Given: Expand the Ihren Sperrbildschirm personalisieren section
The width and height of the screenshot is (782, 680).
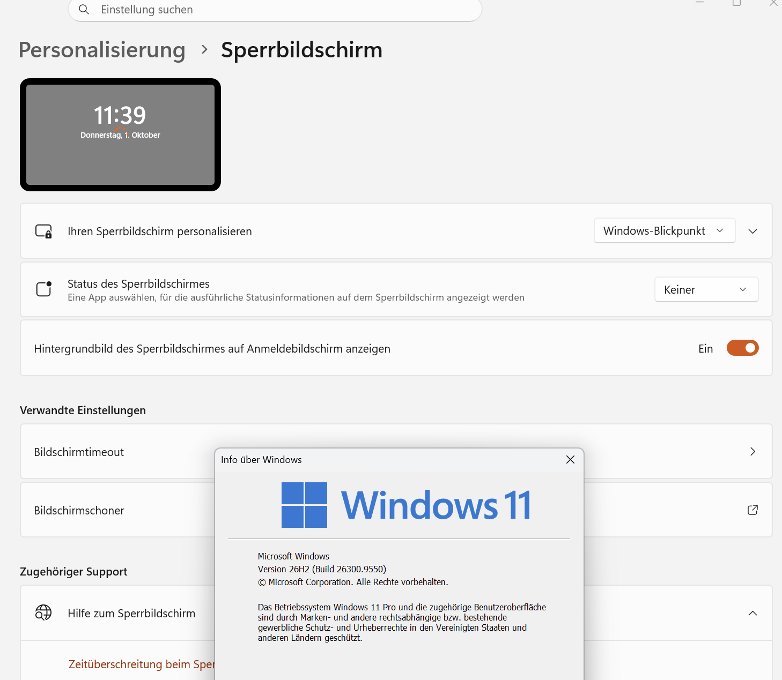Looking at the screenshot, I should [753, 231].
